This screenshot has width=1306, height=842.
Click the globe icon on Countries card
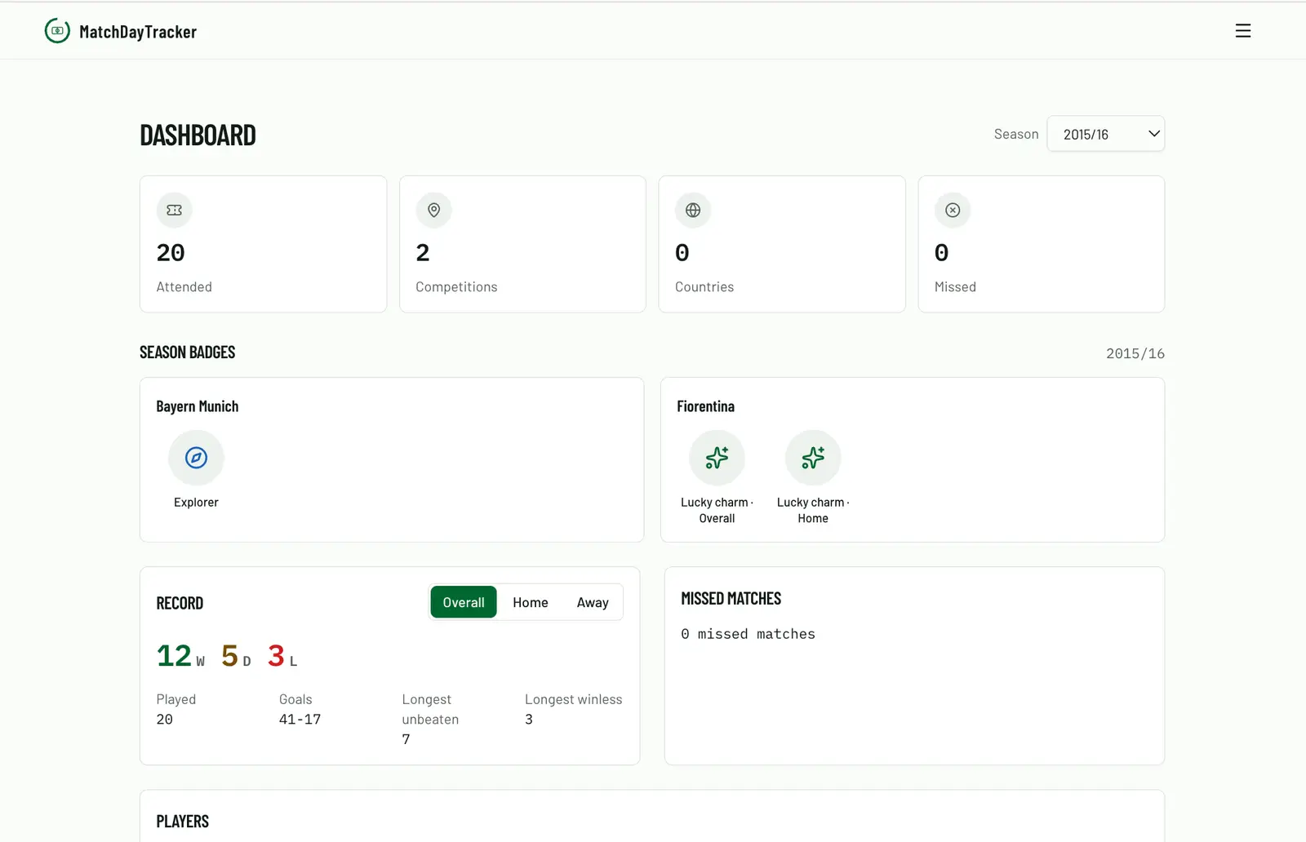pos(693,210)
